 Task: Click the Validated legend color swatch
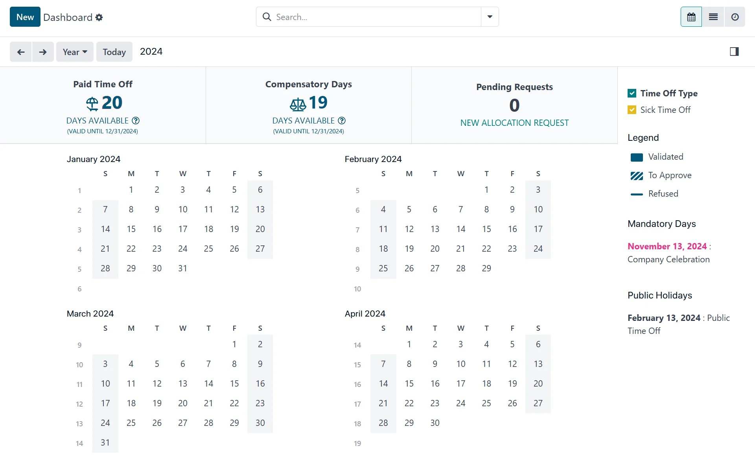pos(637,157)
